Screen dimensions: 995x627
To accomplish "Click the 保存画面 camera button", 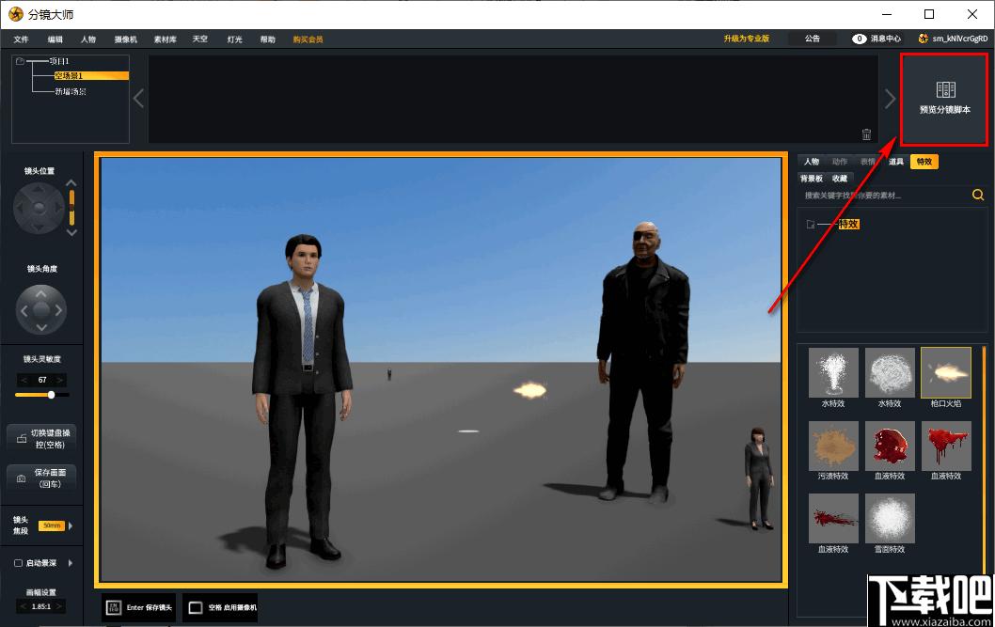I will click(42, 478).
